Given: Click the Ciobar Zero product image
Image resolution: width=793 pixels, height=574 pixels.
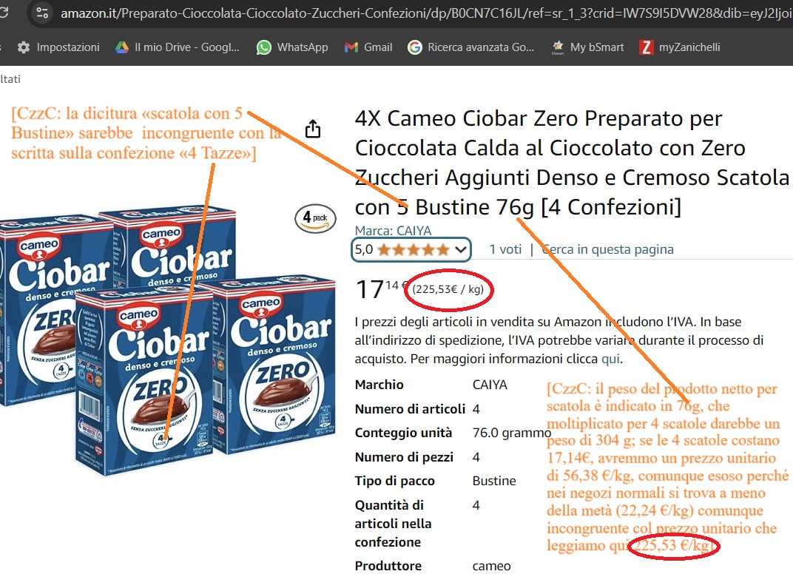Looking at the screenshot, I should point(167,339).
